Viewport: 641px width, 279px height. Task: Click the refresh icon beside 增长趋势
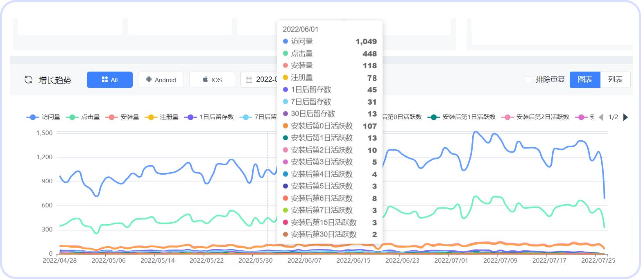28,80
